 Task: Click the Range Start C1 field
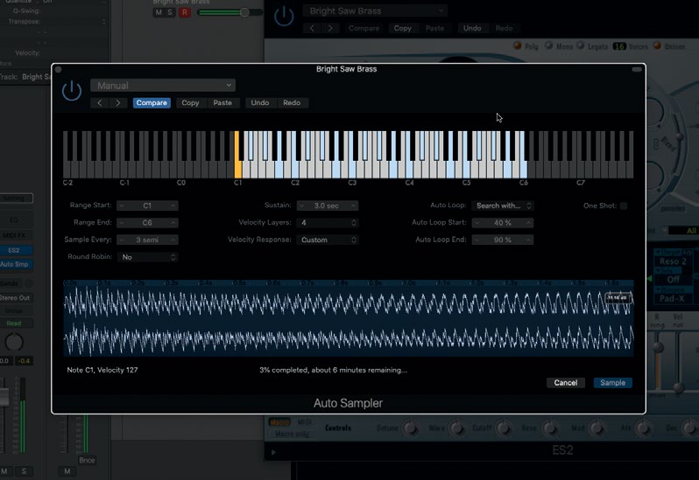tap(147, 205)
